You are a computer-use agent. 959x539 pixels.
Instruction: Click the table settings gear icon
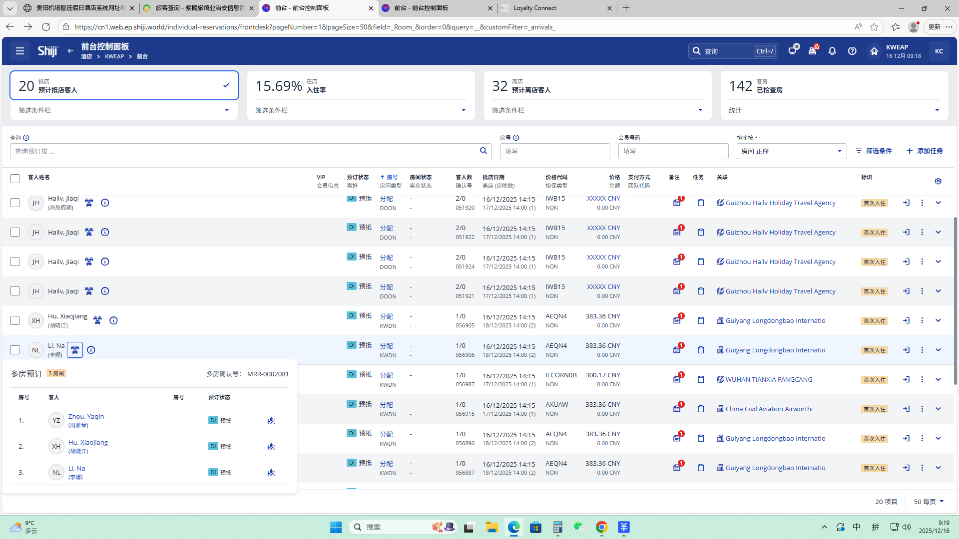click(938, 181)
